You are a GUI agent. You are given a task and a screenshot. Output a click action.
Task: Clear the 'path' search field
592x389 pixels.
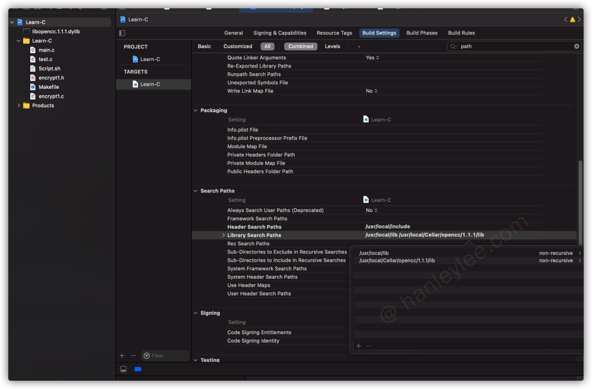[577, 46]
